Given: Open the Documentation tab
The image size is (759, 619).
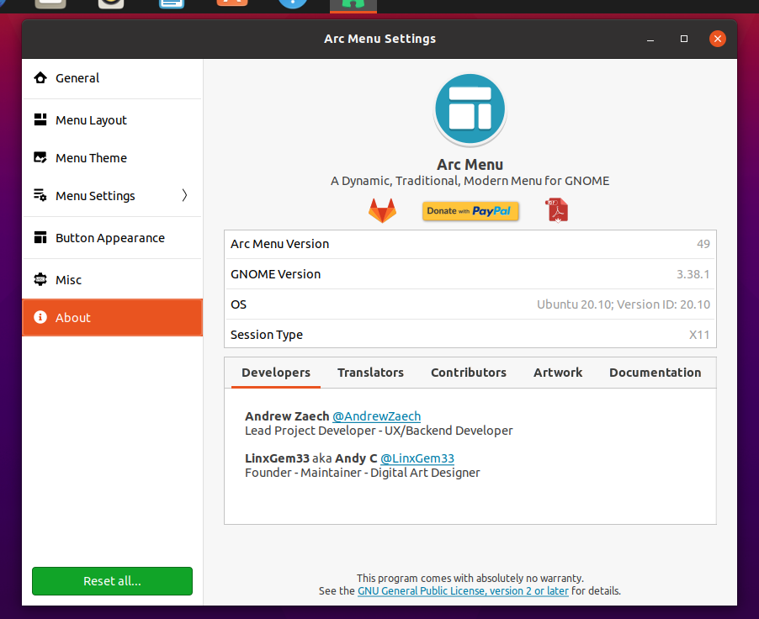Looking at the screenshot, I should pos(655,373).
